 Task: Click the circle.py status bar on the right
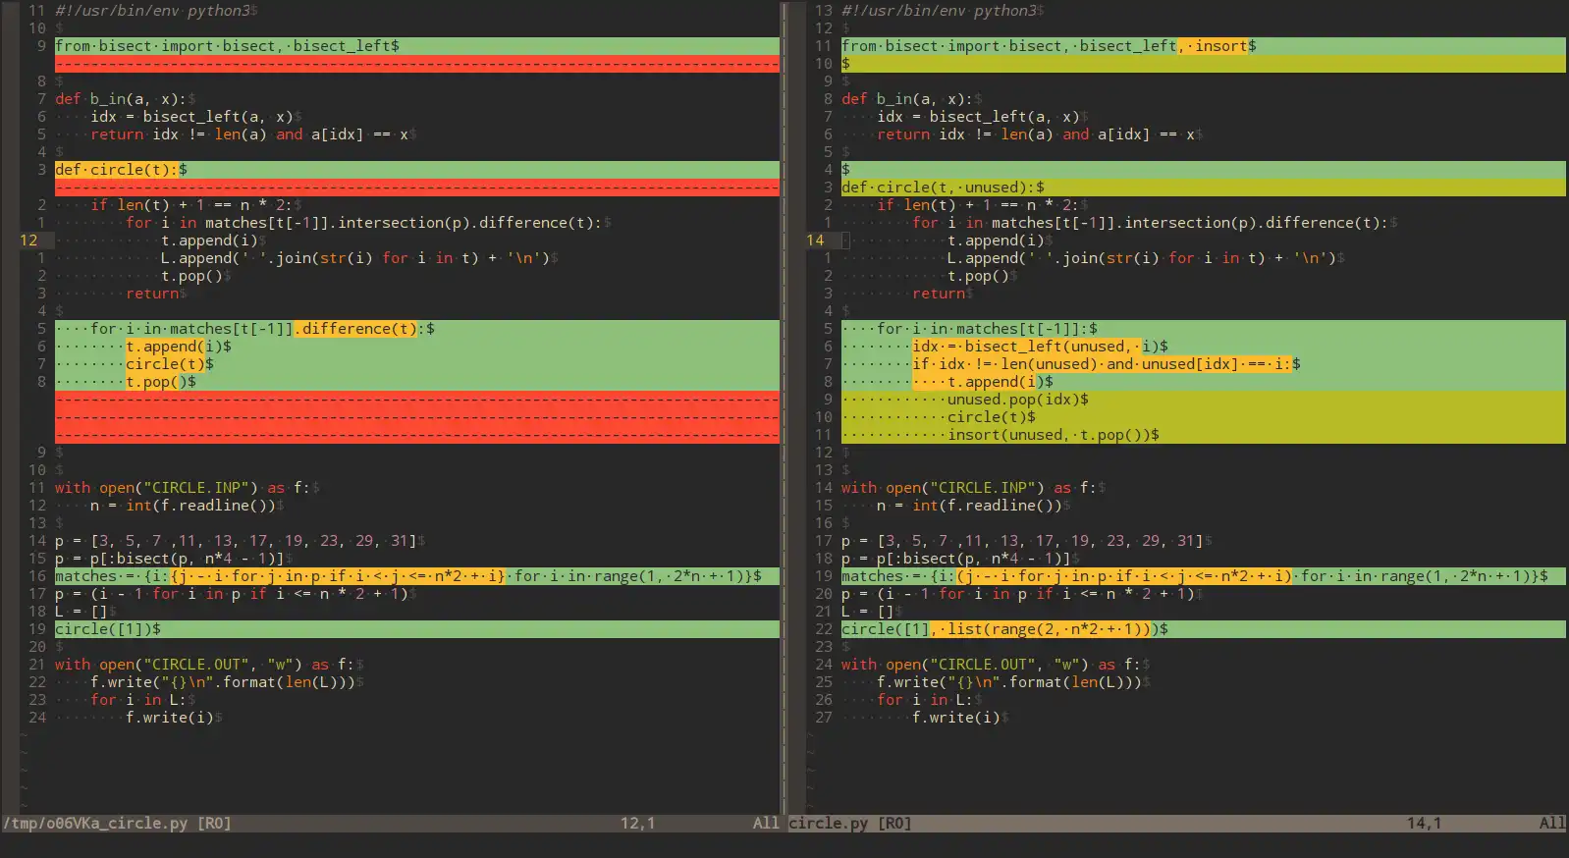tap(1177, 823)
